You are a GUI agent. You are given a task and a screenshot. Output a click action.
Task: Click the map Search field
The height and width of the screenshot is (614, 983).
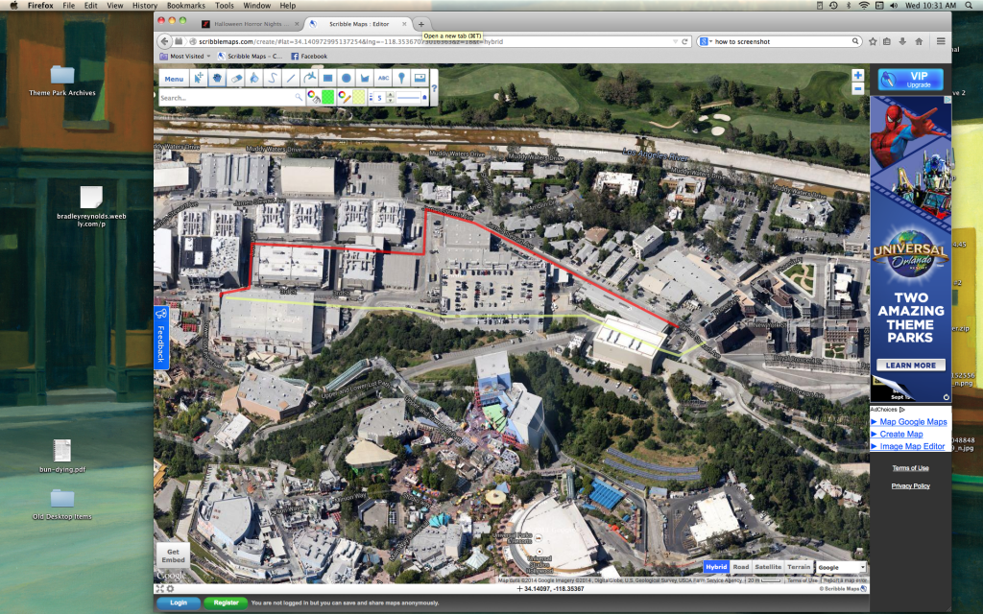tap(221, 96)
